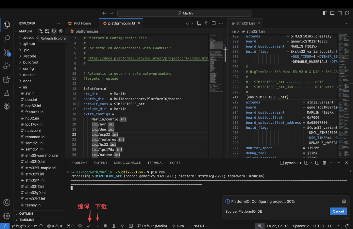Click the Spaces: 2 indentation setting
The height and width of the screenshot is (229, 353).
click(301, 226)
